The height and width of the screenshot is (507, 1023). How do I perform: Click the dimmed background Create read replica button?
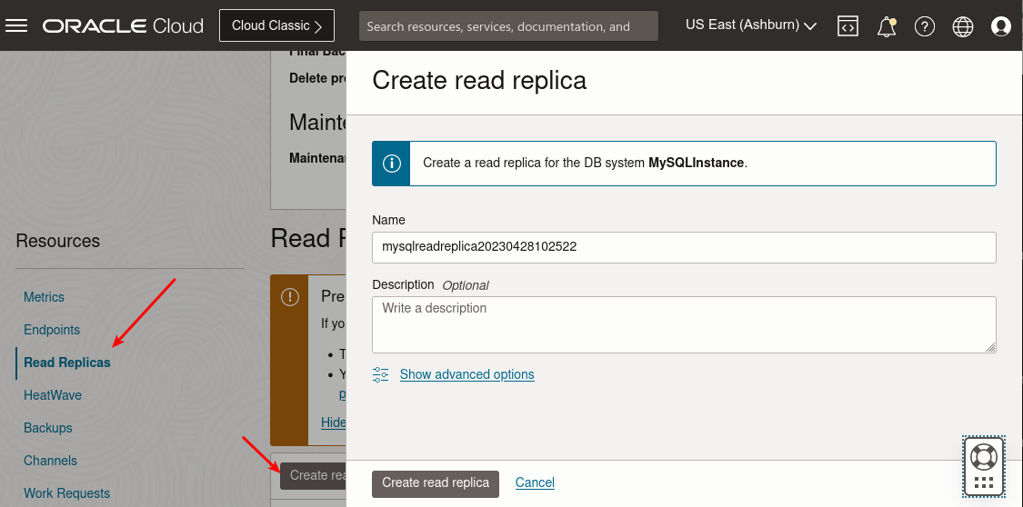(314, 476)
